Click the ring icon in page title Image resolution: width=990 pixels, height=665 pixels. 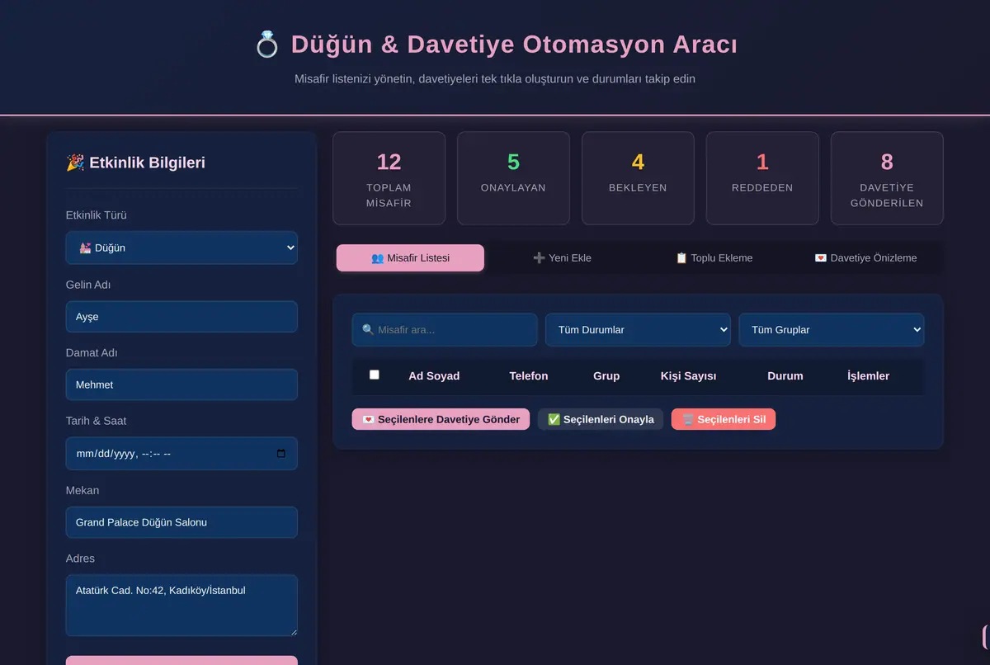click(267, 45)
